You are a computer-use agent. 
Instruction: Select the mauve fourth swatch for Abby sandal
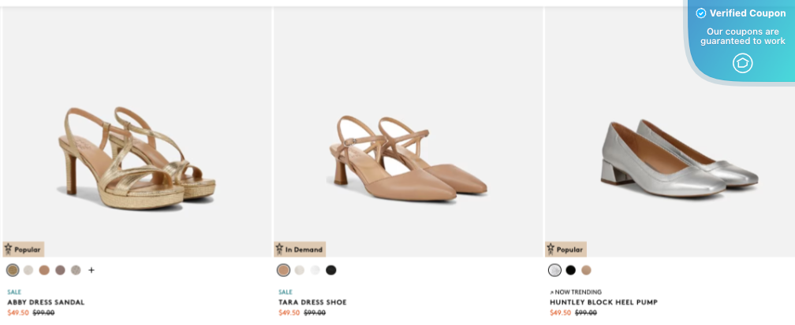[60, 270]
